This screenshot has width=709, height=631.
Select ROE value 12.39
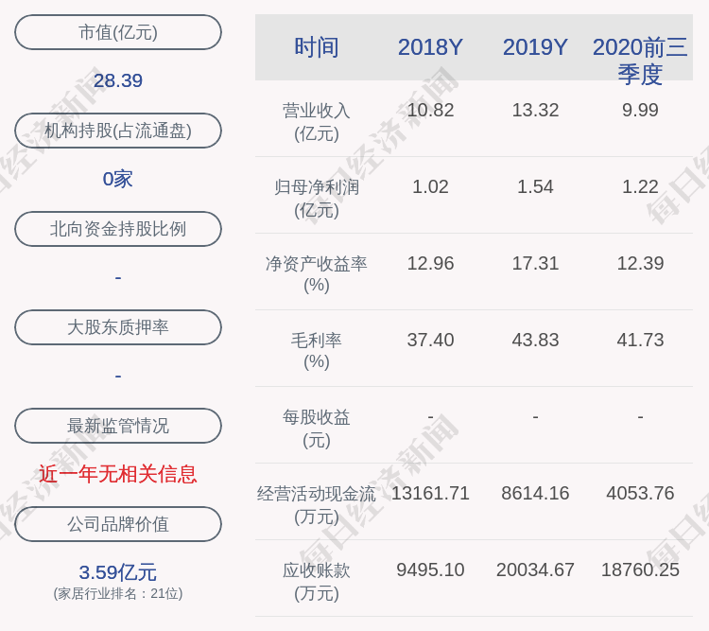(x=640, y=263)
